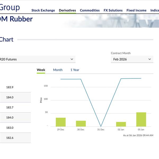Screen dimensions: 159x159
Task: Click the 183.0 price value
Action: [10, 128]
